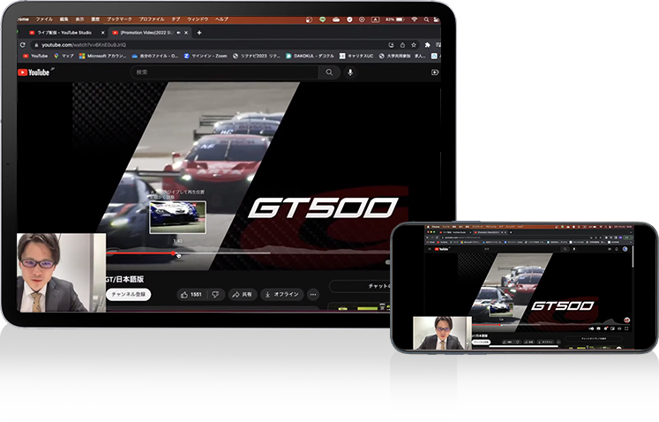Open a new browser tab with plus icon

(199, 33)
